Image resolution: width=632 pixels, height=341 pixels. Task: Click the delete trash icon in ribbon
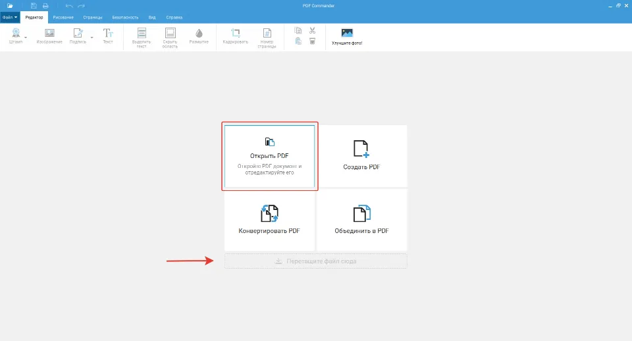pos(312,41)
